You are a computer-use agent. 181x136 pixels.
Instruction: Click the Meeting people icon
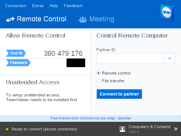click(83, 20)
